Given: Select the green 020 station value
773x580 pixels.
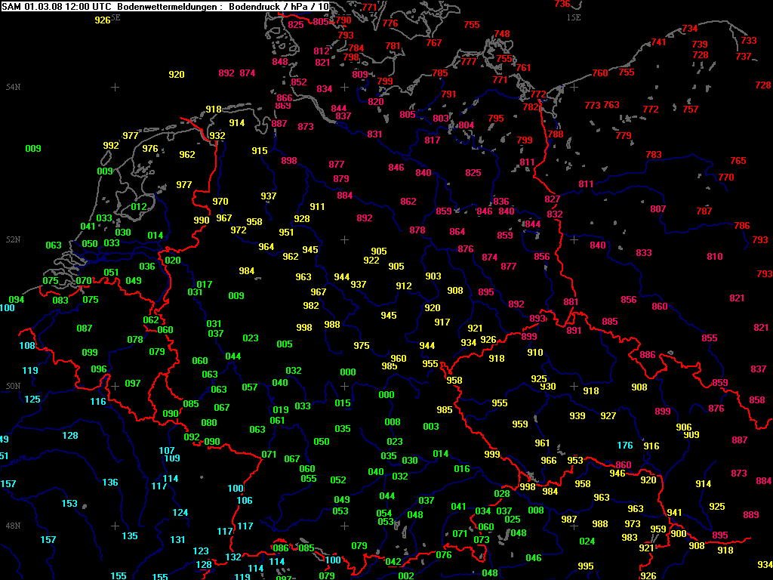Looking at the screenshot, I should (173, 261).
